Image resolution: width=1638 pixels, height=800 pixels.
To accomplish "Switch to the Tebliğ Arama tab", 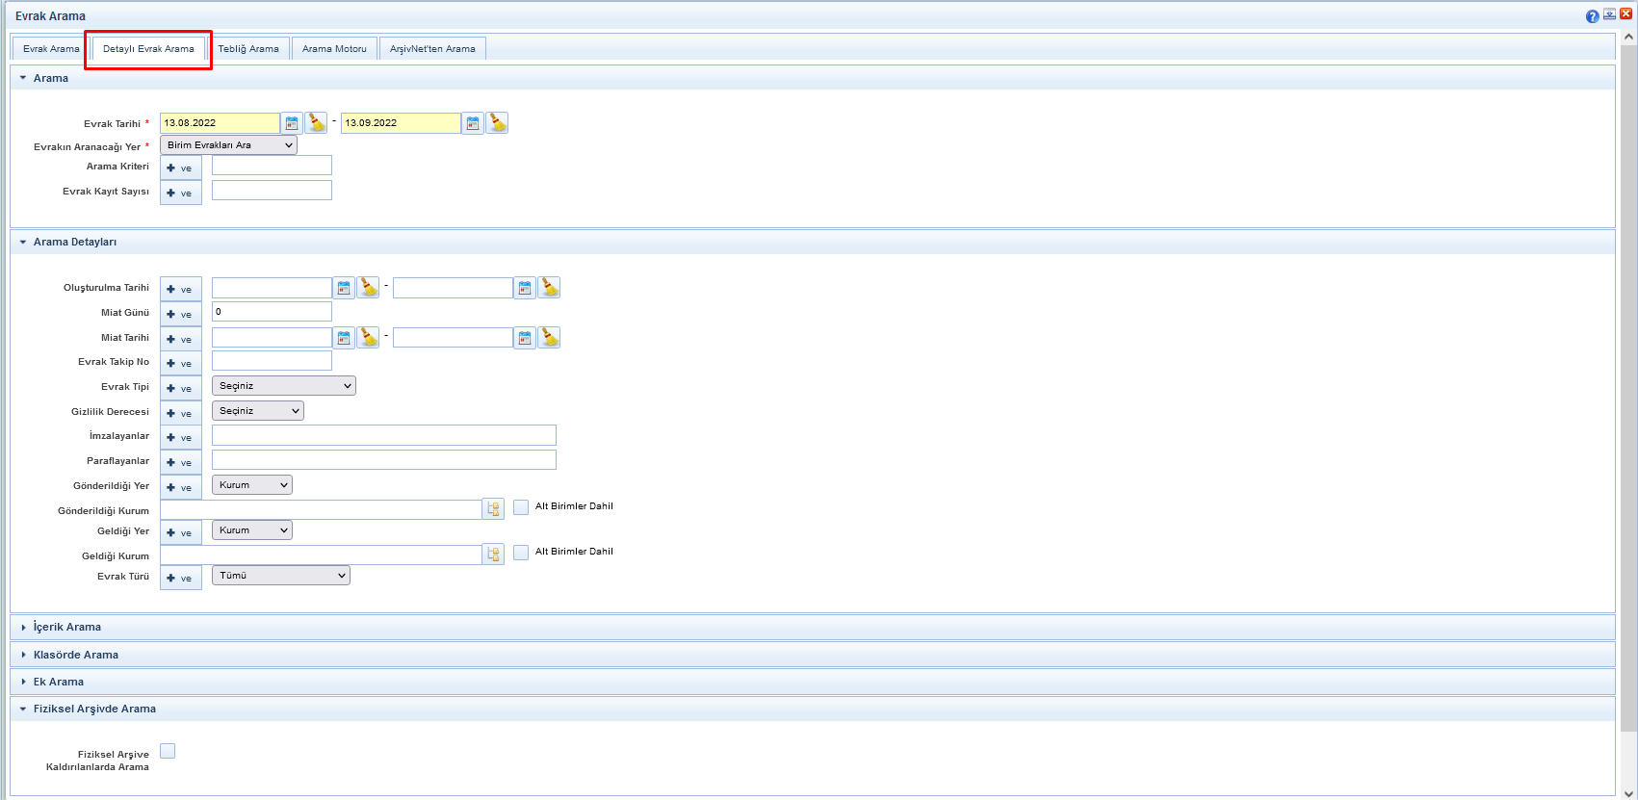I will tap(247, 49).
